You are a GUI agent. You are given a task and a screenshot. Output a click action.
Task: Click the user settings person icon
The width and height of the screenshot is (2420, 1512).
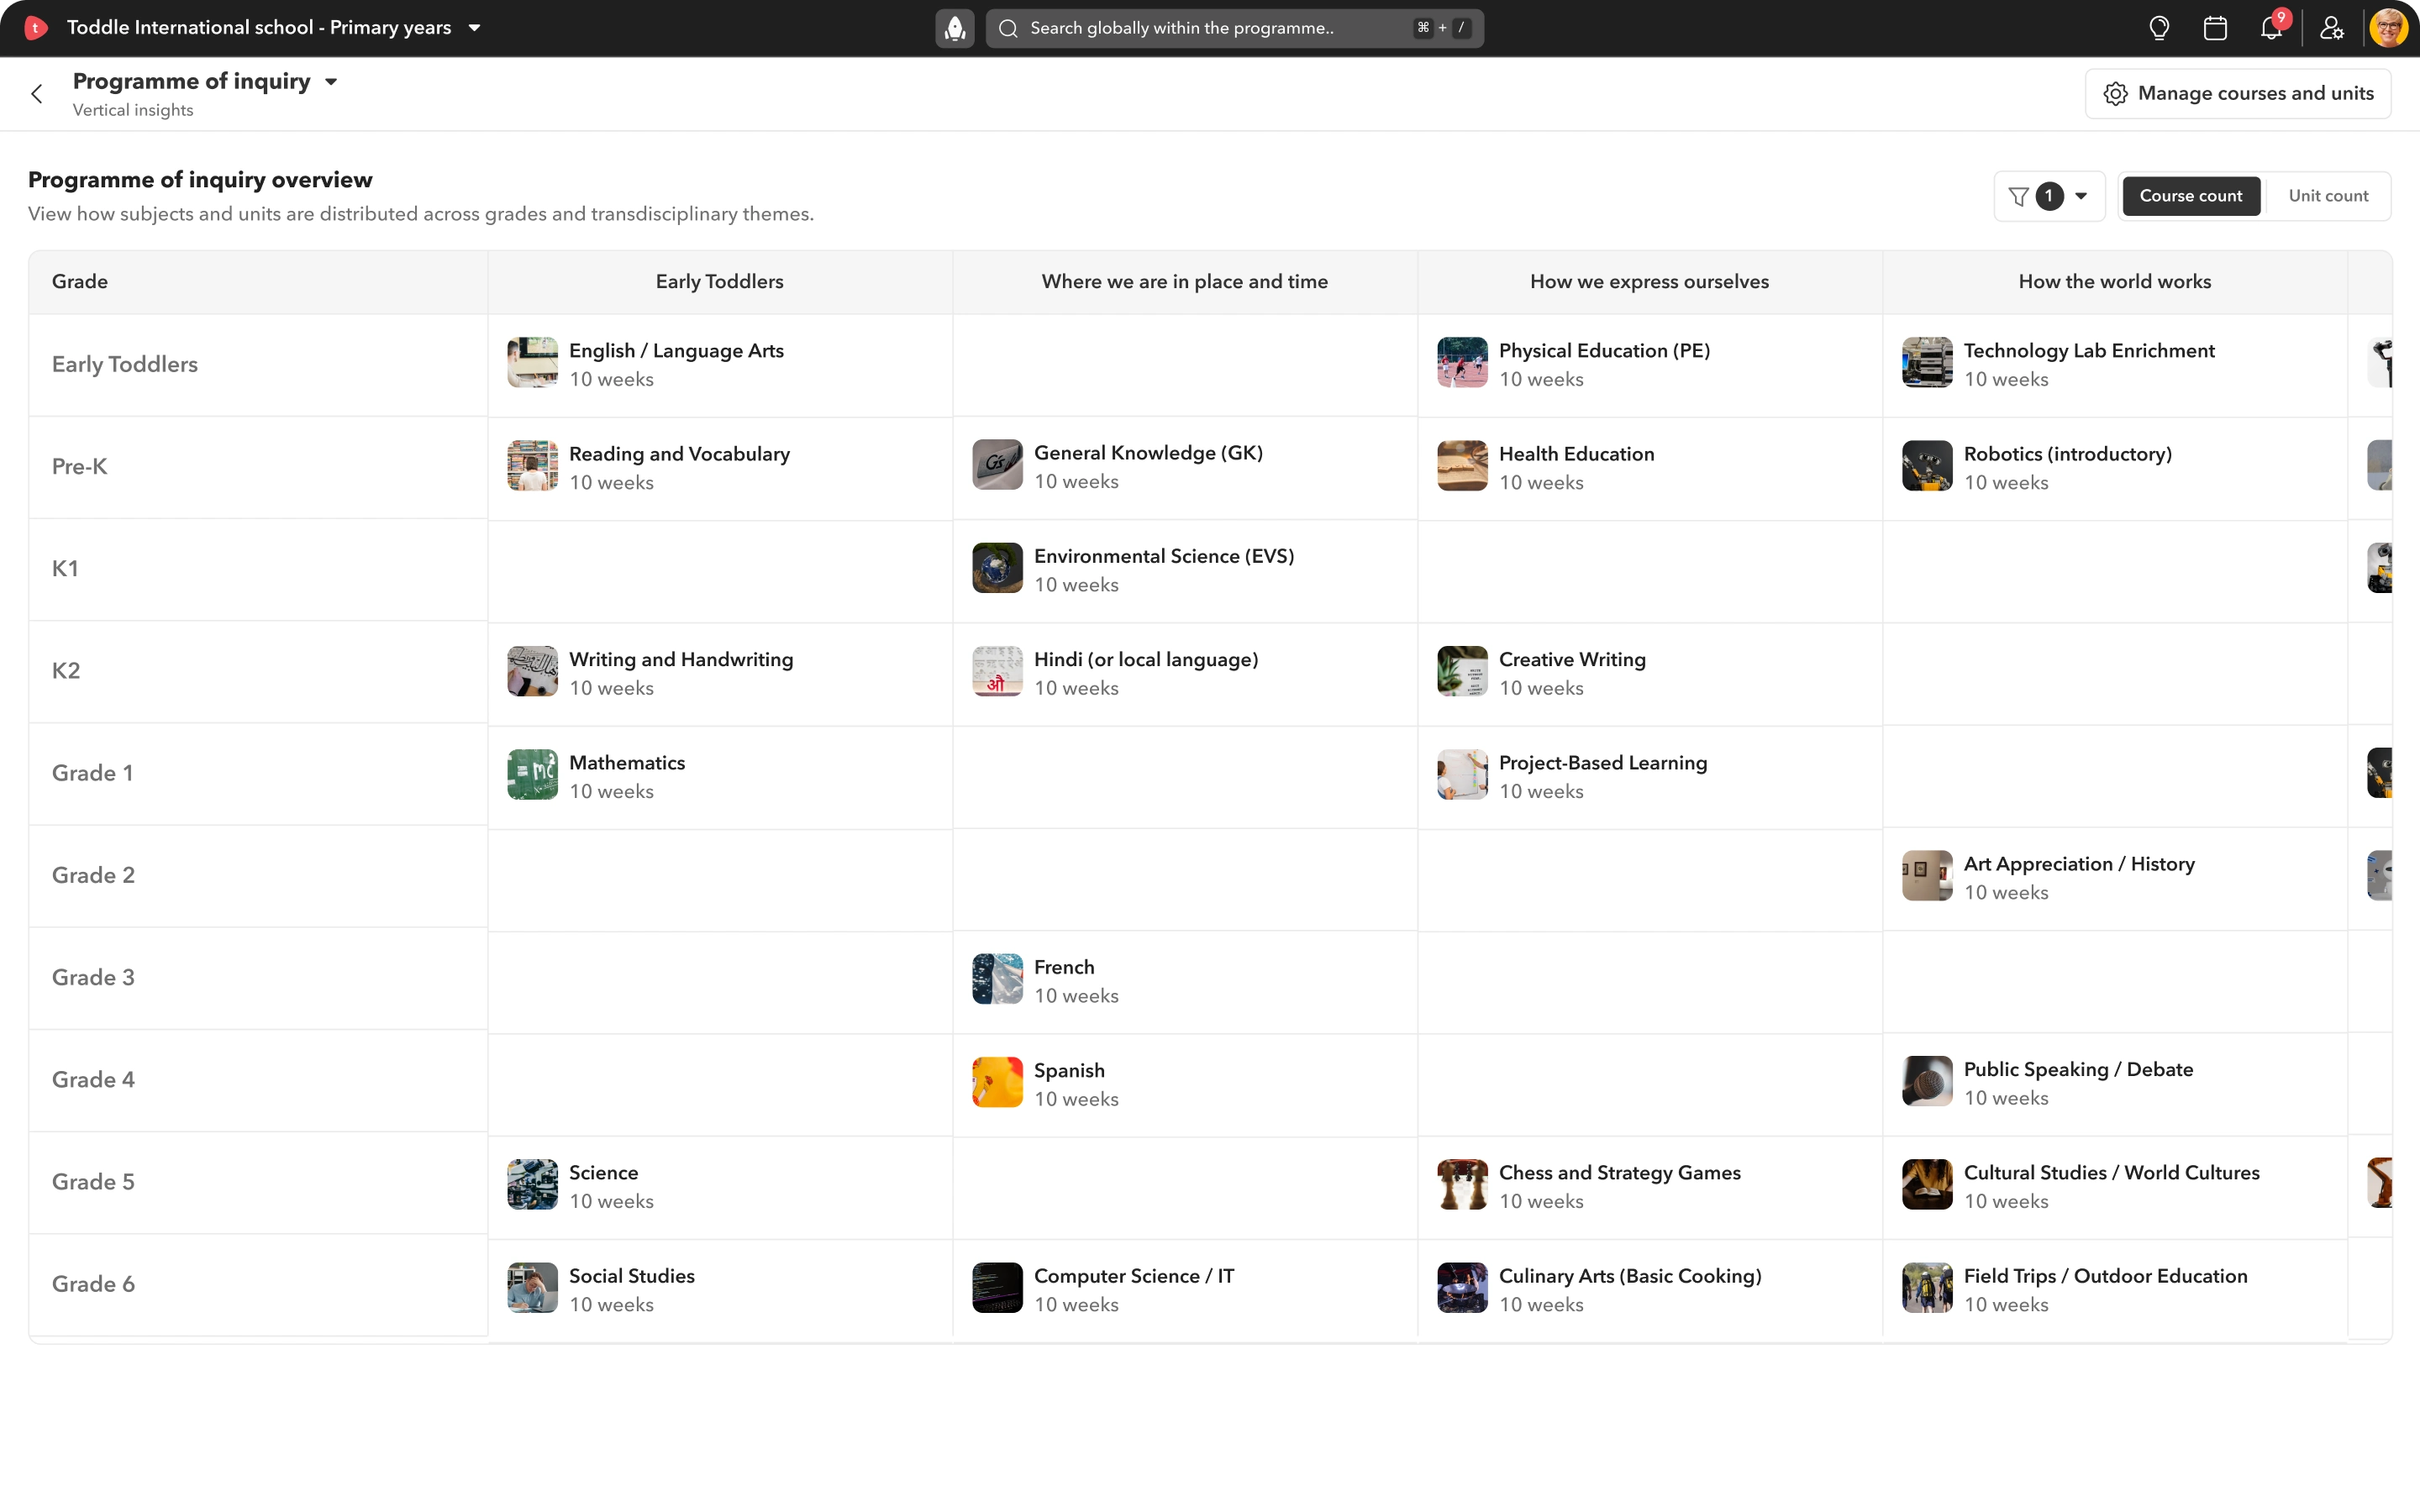(2332, 28)
